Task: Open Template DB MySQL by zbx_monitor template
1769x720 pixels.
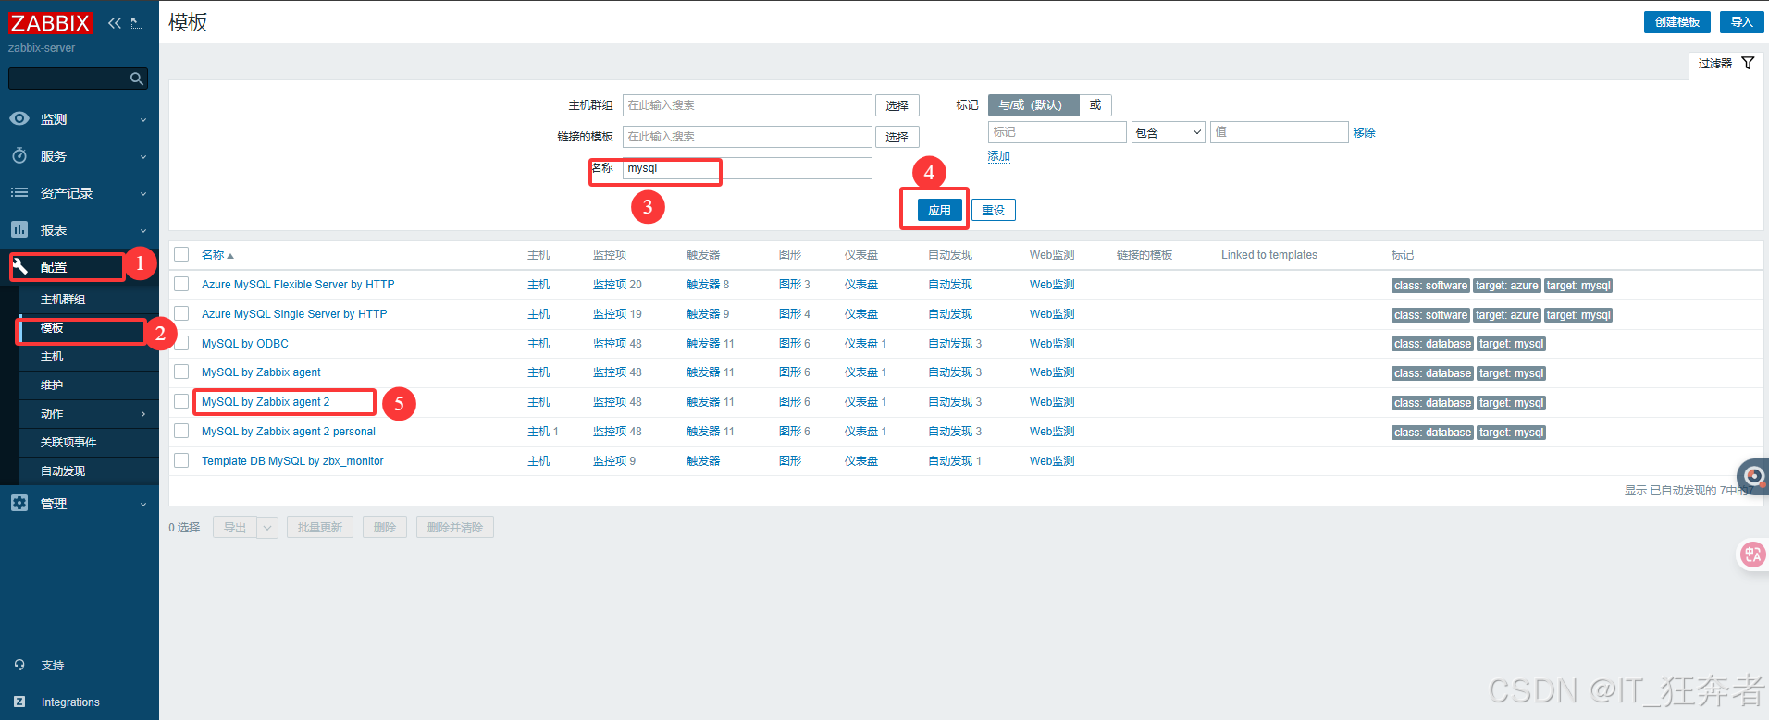Action: tap(292, 461)
